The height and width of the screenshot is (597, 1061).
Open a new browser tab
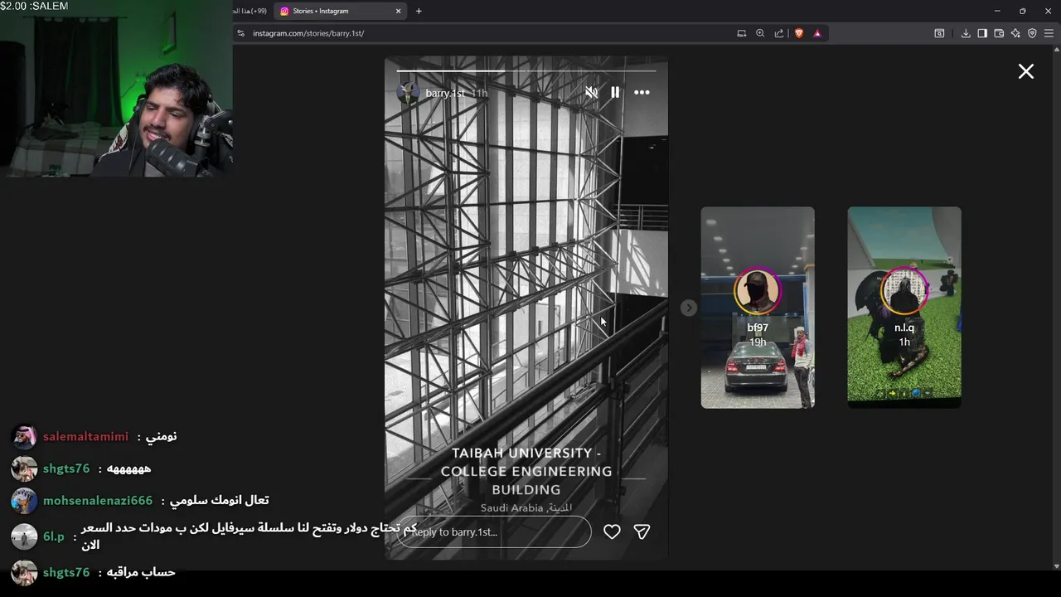(x=419, y=11)
